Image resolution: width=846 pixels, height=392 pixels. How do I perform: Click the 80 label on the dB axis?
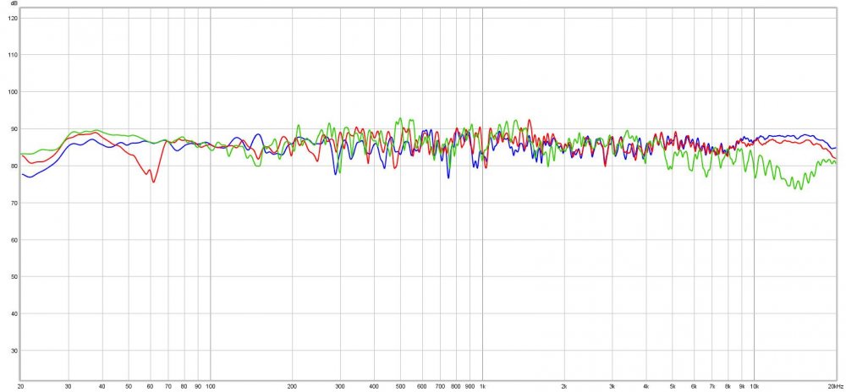pos(14,166)
